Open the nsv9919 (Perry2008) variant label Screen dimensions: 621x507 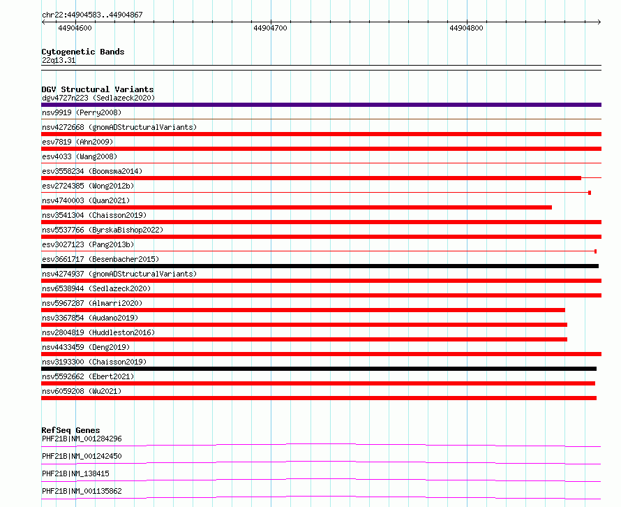[82, 112]
